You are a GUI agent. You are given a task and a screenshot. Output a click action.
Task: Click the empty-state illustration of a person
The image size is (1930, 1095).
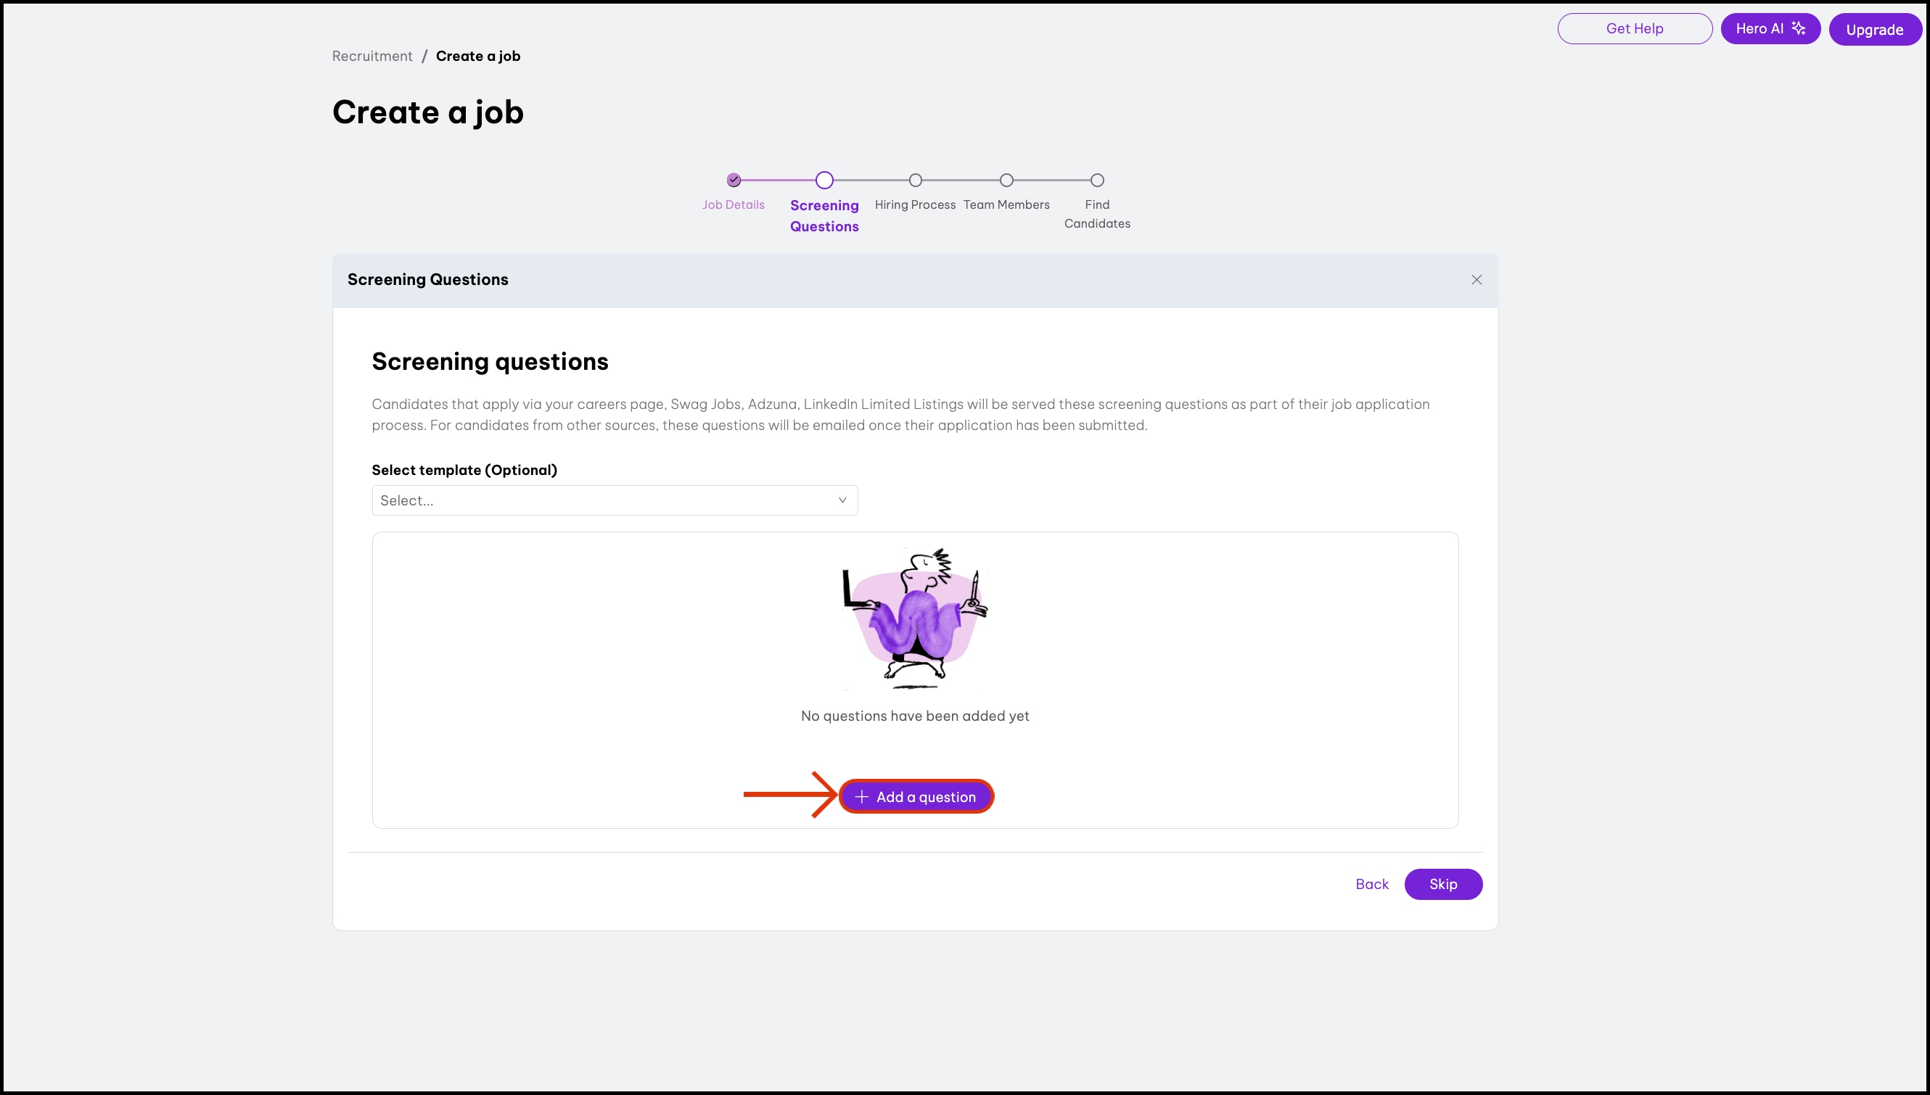coord(915,618)
